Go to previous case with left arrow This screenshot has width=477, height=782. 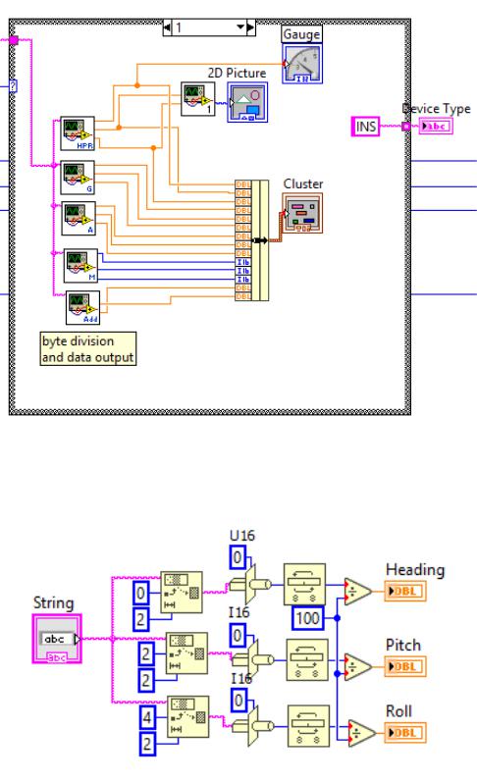(167, 26)
